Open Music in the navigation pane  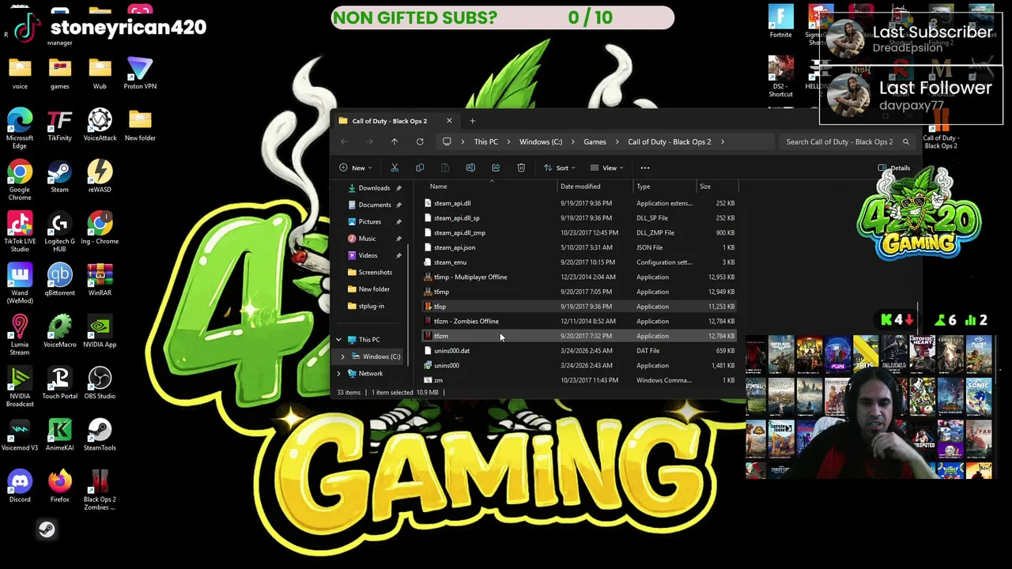(367, 239)
